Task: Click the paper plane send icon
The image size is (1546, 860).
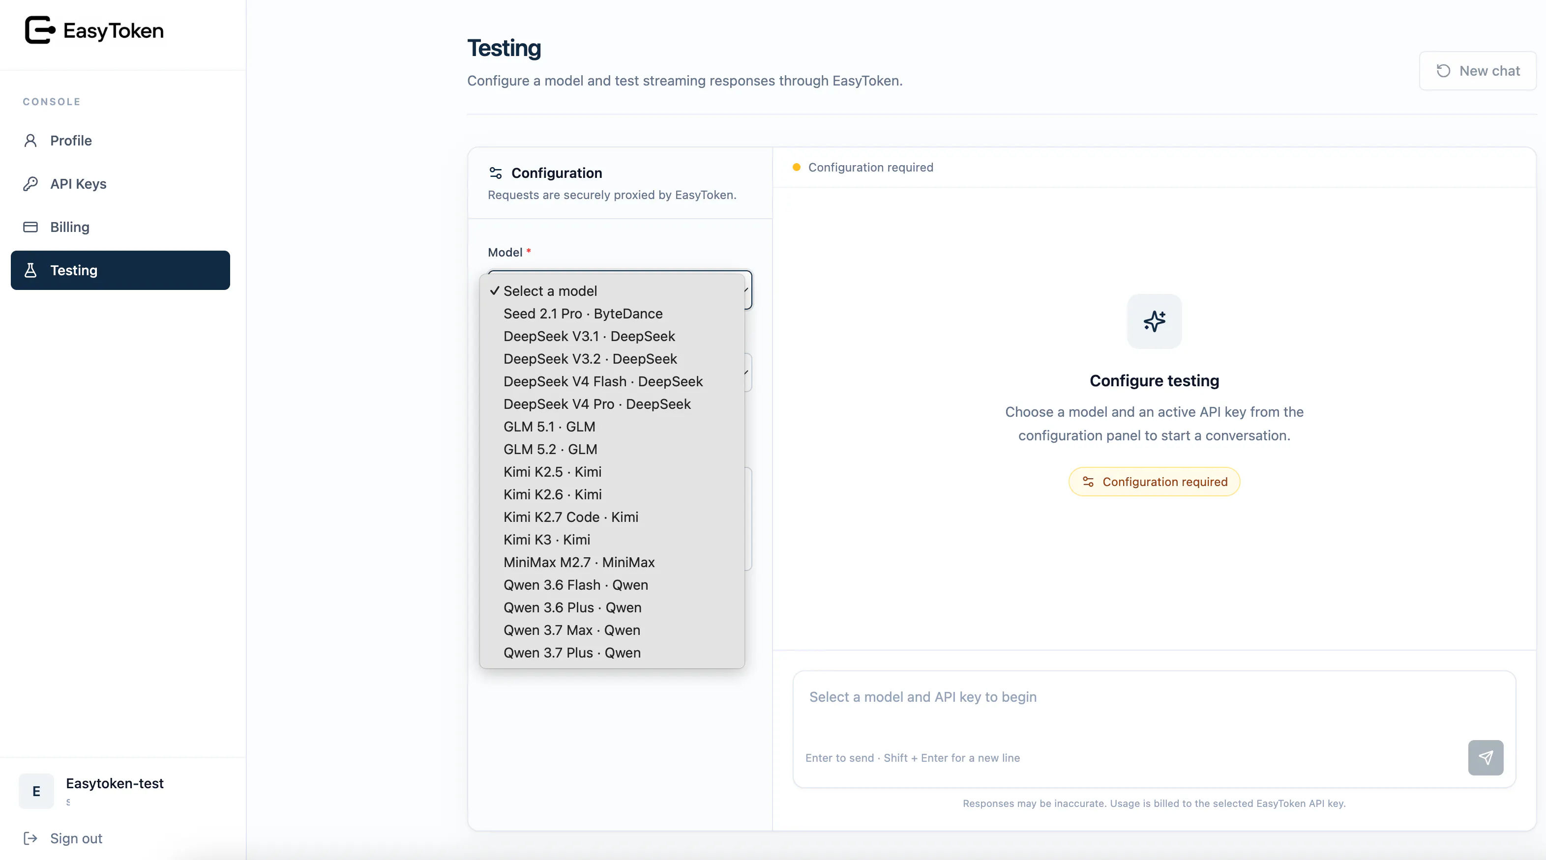Action: pos(1486,757)
